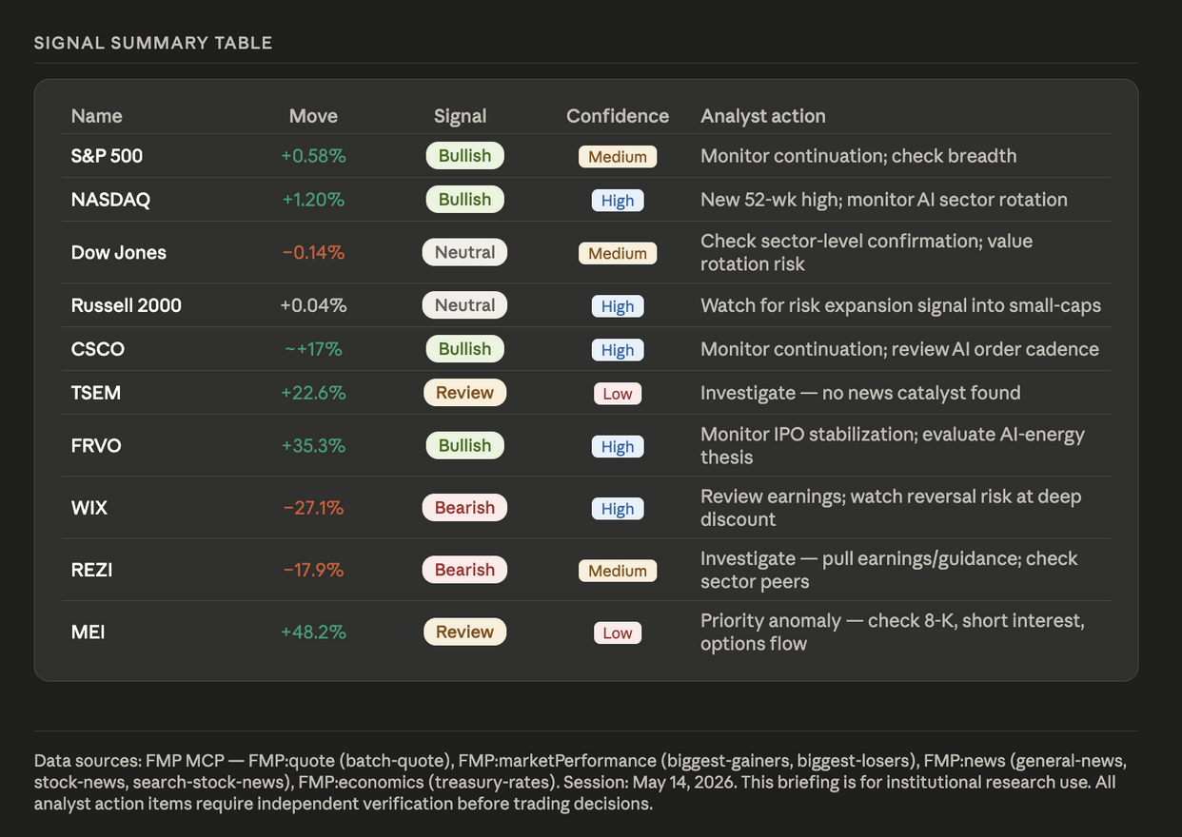
Task: Click the Review badge in the MEI row
Action: tap(464, 632)
